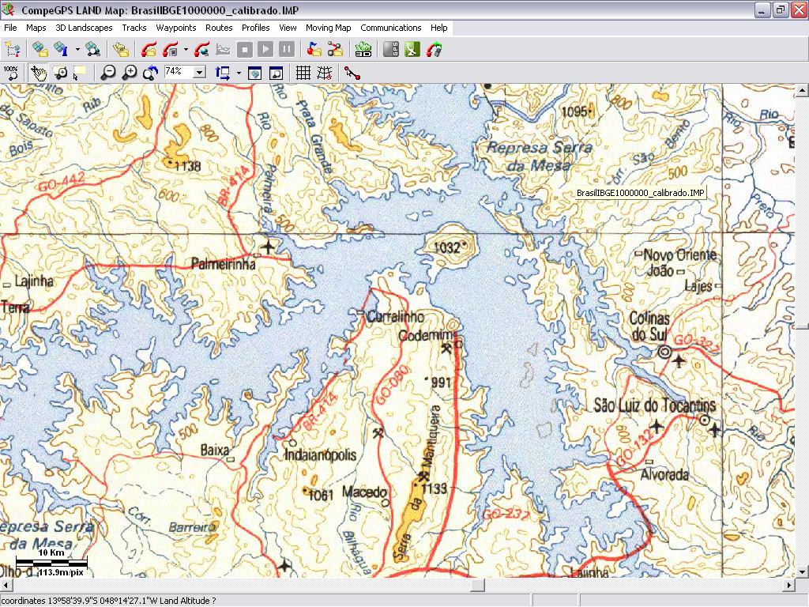Image resolution: width=809 pixels, height=607 pixels.
Task: Open the Maps menu
Action: pyautogui.click(x=36, y=28)
